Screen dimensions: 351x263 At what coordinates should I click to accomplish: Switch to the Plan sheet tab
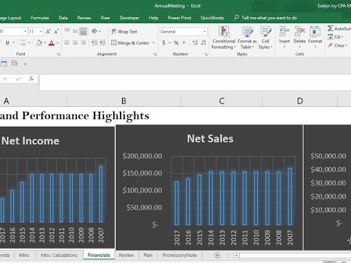(x=148, y=255)
